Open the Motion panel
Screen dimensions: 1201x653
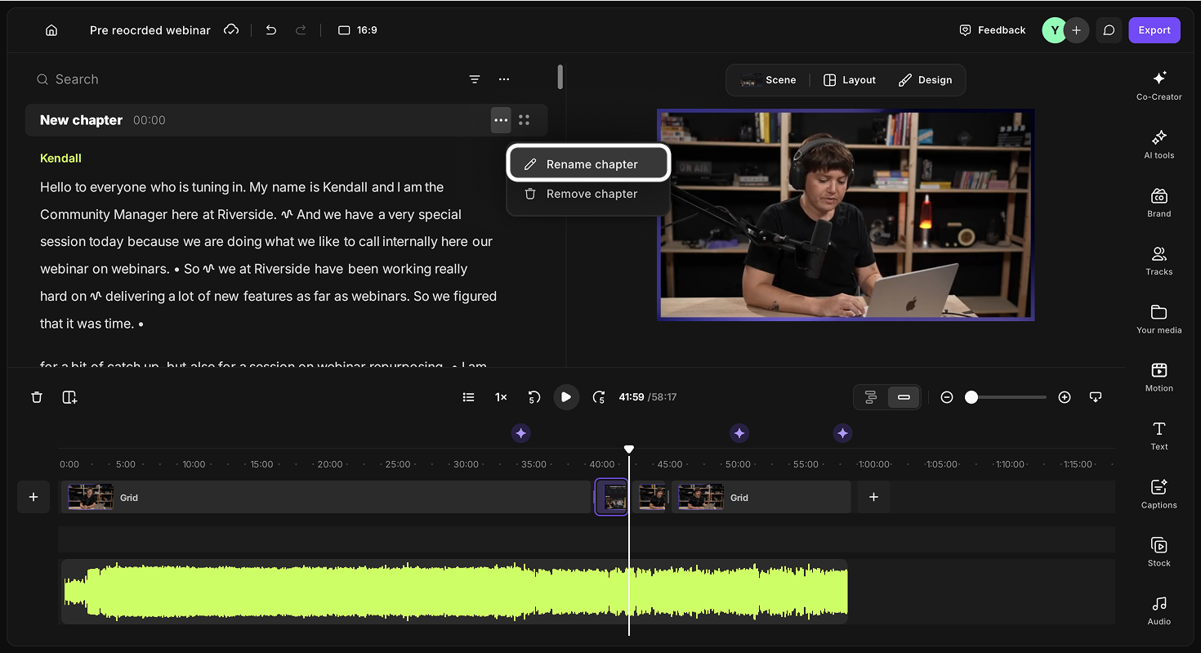(1159, 377)
